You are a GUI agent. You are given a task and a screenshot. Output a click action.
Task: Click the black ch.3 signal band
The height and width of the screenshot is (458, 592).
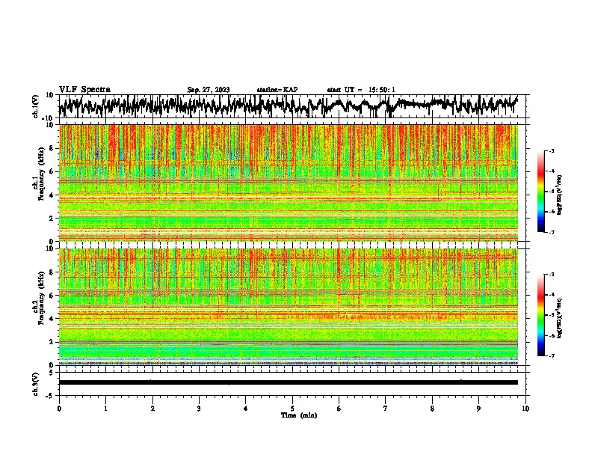pyautogui.click(x=289, y=382)
